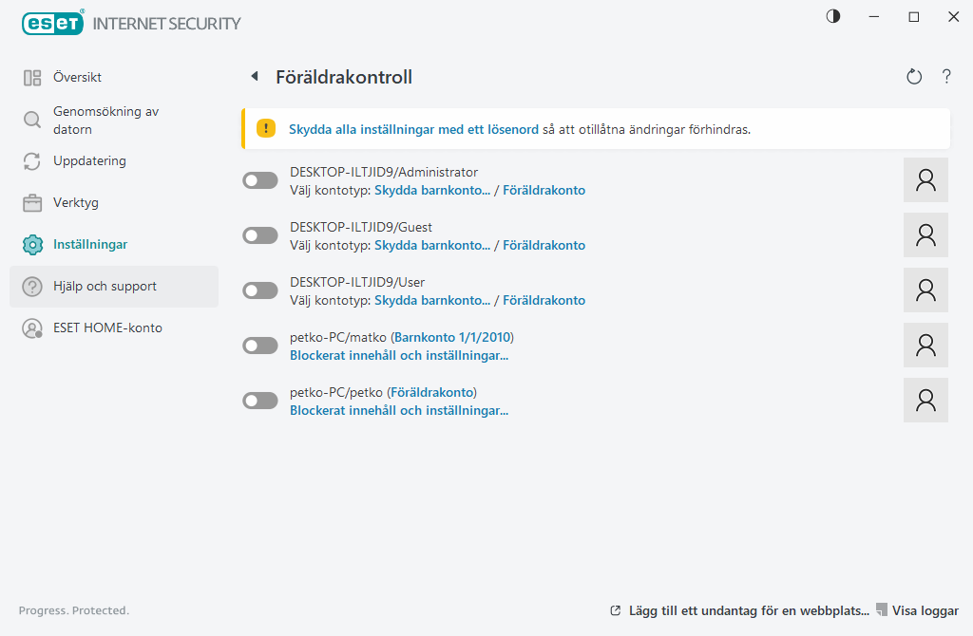Click the user avatar for petko-PC/petko
The image size is (973, 636).
[925, 400]
